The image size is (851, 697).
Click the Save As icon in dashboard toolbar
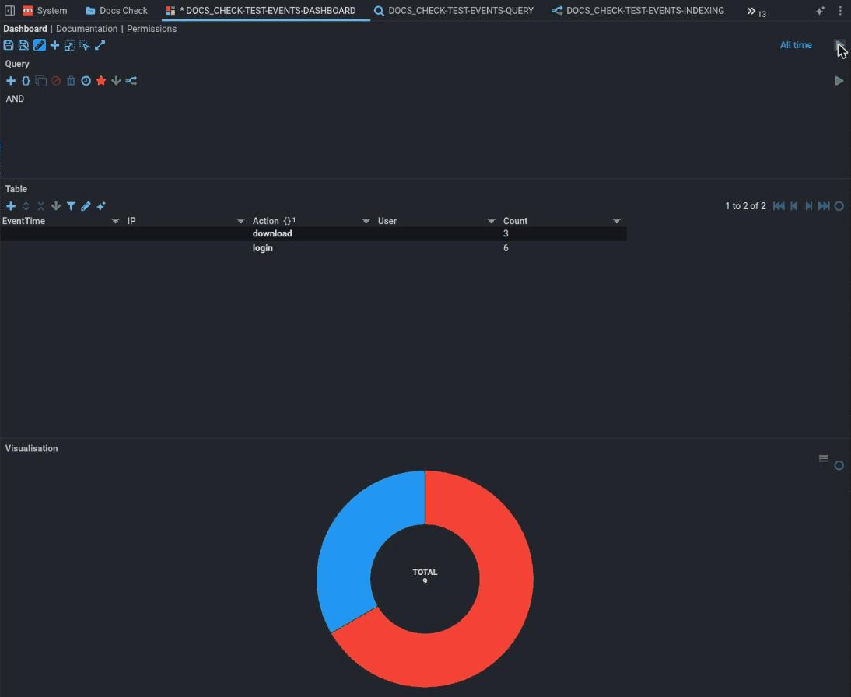[23, 46]
